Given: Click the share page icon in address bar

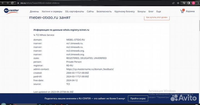Looking at the screenshot, I should click(173, 3).
